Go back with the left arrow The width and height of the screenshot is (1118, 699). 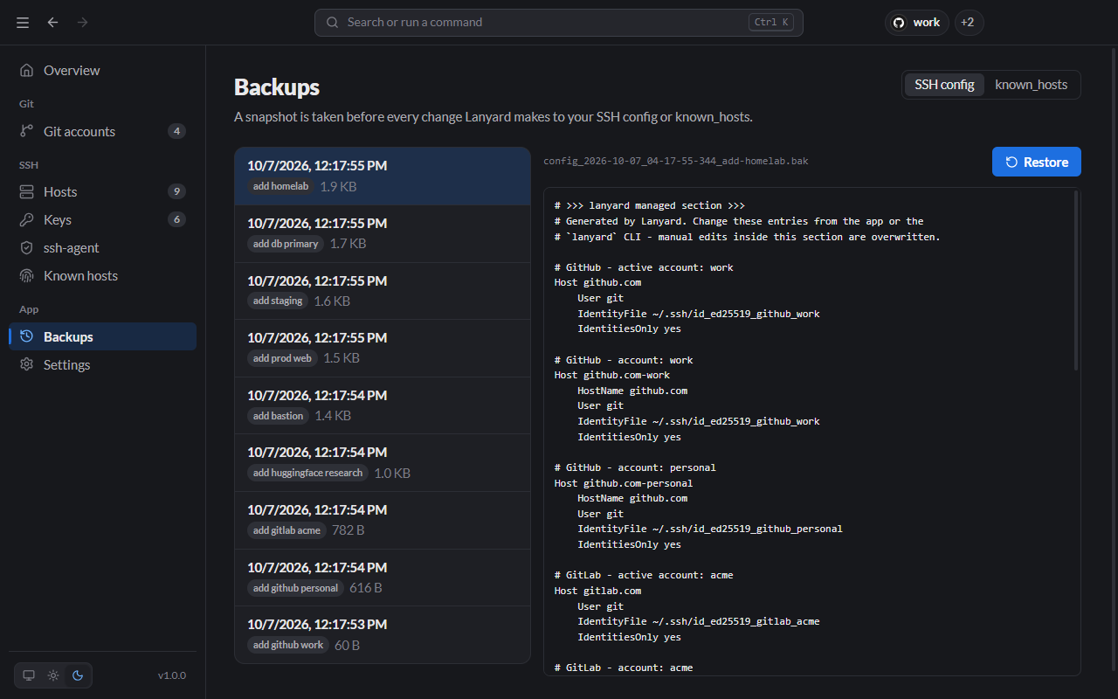[x=53, y=23]
